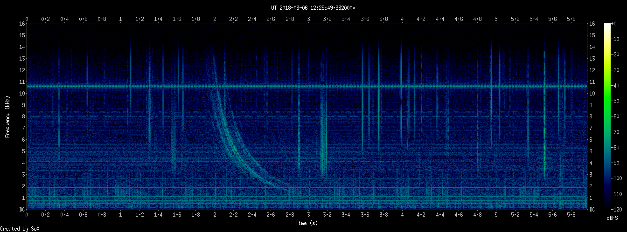The height and width of the screenshot is (232, 627).
Task: Click the '3' tick on the bottom time axis
Action: coord(308,215)
